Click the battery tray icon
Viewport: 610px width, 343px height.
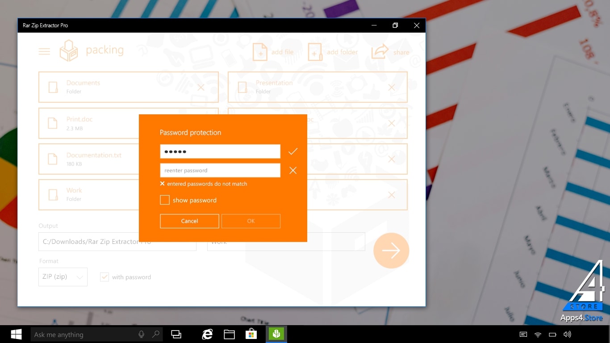coord(552,335)
